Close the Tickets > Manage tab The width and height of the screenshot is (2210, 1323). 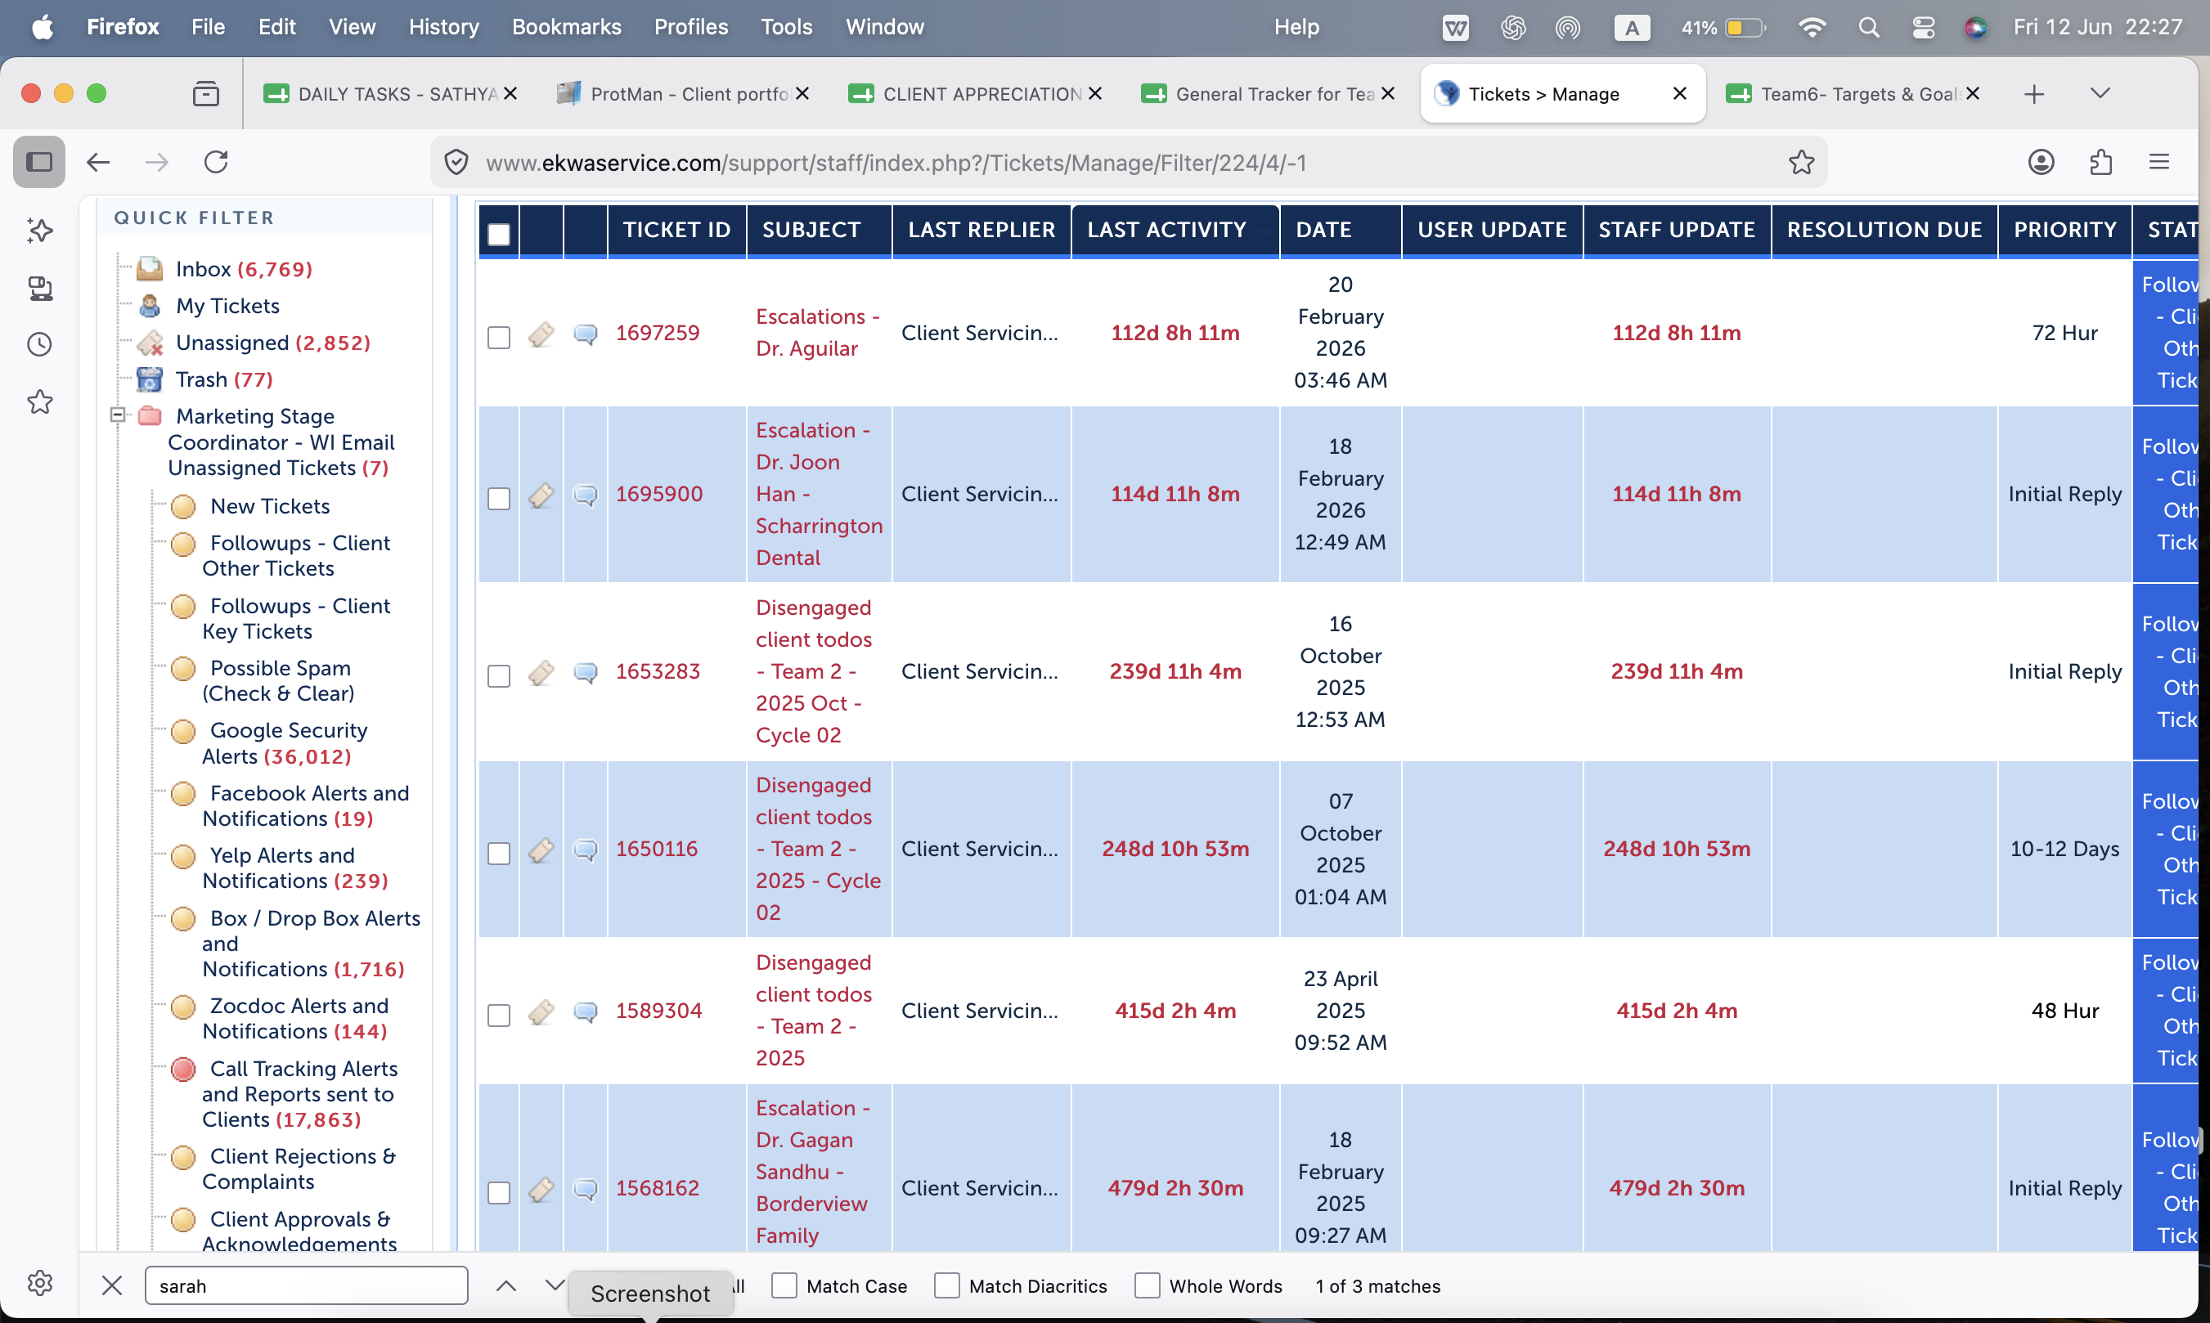point(1679,93)
